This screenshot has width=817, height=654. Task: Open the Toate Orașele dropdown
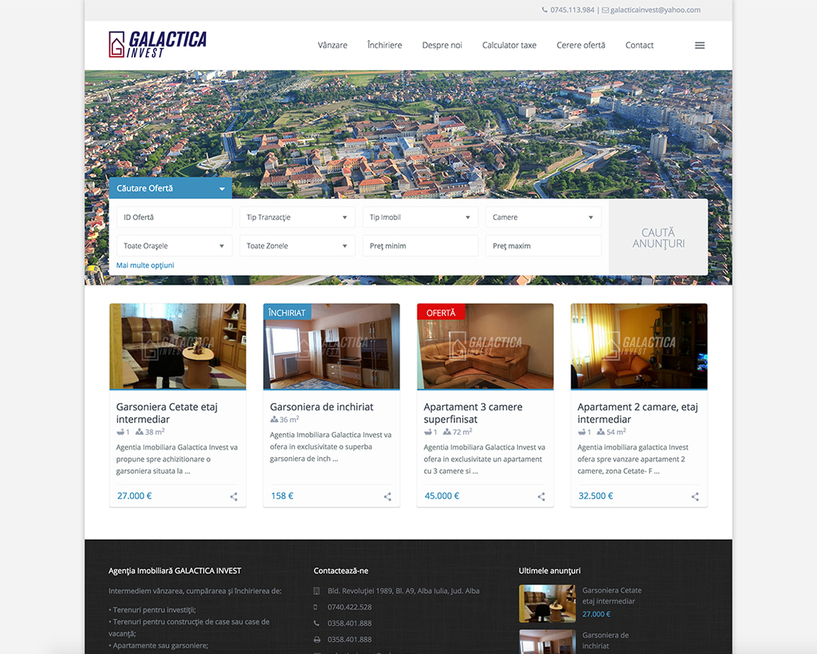pos(174,246)
